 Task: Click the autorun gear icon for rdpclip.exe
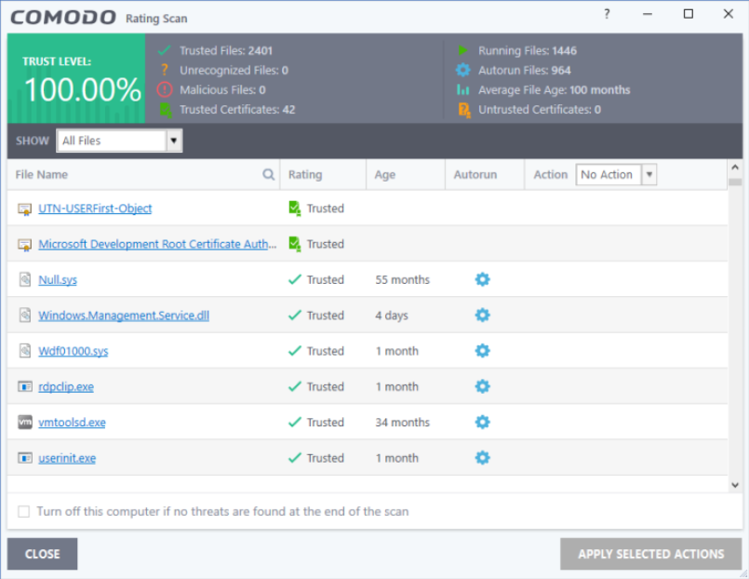pyautogui.click(x=483, y=386)
